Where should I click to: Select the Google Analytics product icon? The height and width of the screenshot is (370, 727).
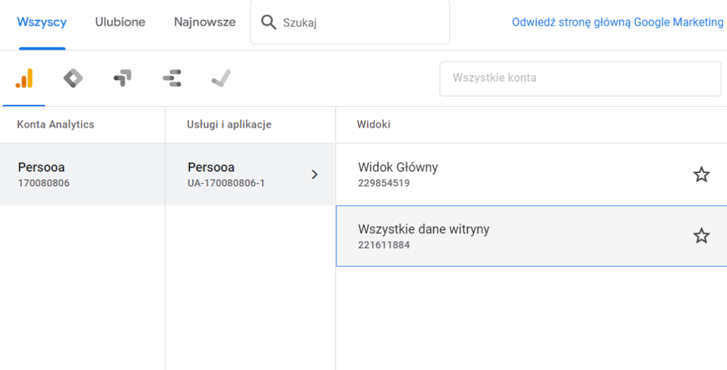point(24,78)
